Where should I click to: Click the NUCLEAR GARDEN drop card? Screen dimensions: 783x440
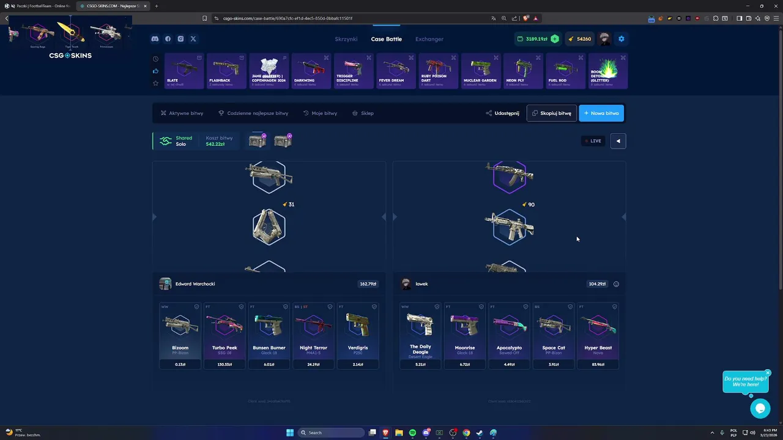(x=481, y=71)
